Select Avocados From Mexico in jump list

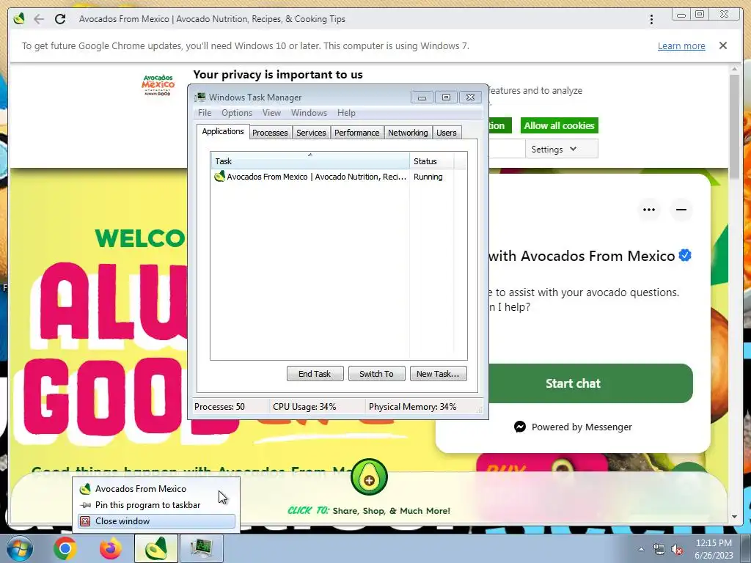(155, 489)
